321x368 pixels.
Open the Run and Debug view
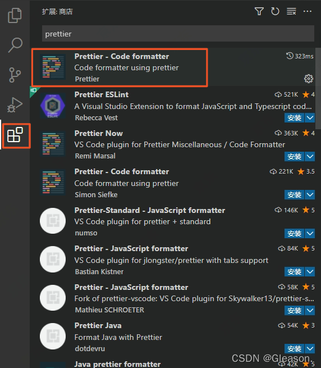tap(15, 105)
